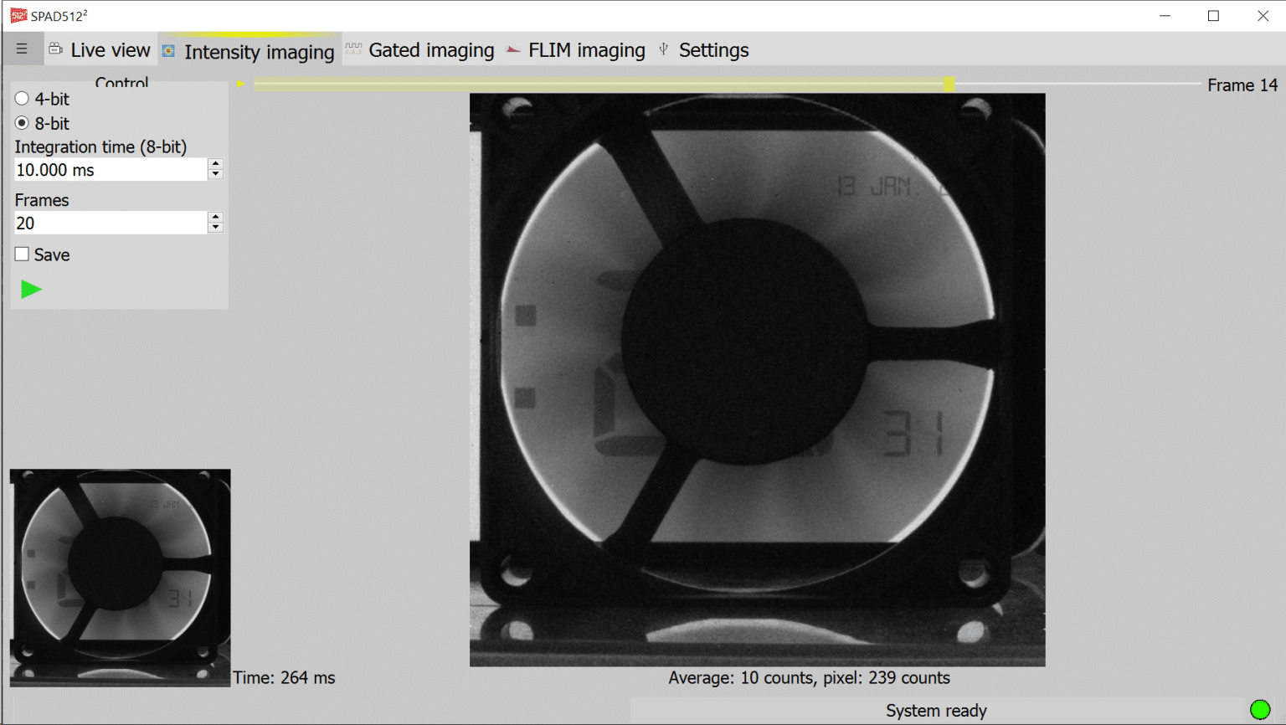Decrease the Integration time using its down arrow
Image resolution: width=1286 pixels, height=725 pixels.
click(215, 174)
